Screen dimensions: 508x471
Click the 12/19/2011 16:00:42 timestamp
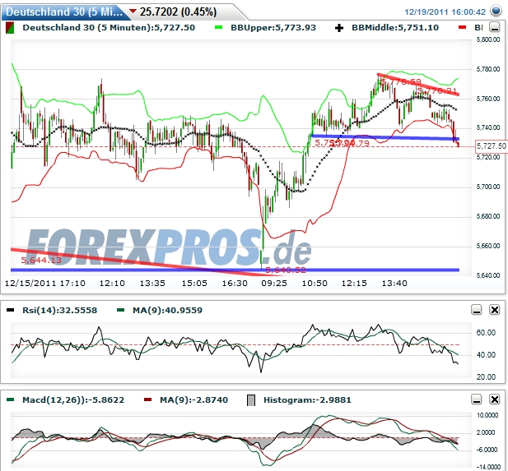pos(445,12)
